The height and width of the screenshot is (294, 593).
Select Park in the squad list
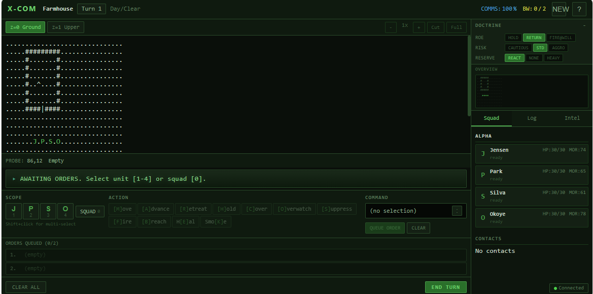532,175
